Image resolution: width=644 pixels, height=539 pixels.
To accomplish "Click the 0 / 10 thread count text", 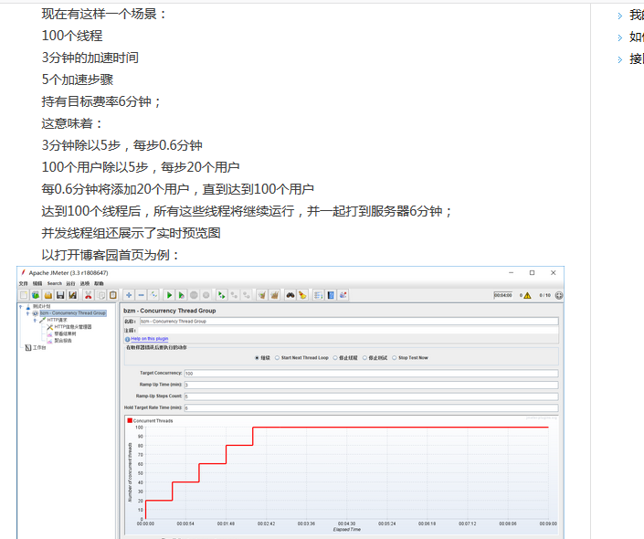I will coord(544,295).
